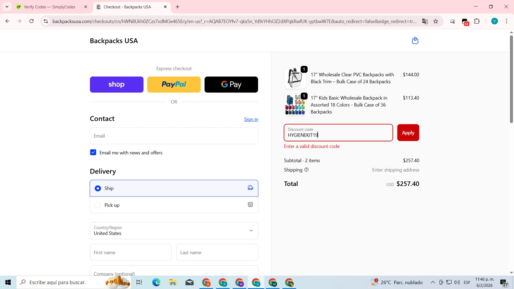
Task: Click the Discount code field
Action: point(338,133)
